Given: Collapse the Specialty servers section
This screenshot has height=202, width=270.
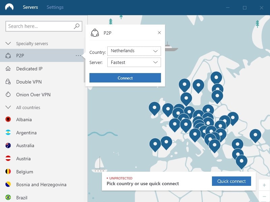Looking at the screenshot, I should click(x=8, y=43).
